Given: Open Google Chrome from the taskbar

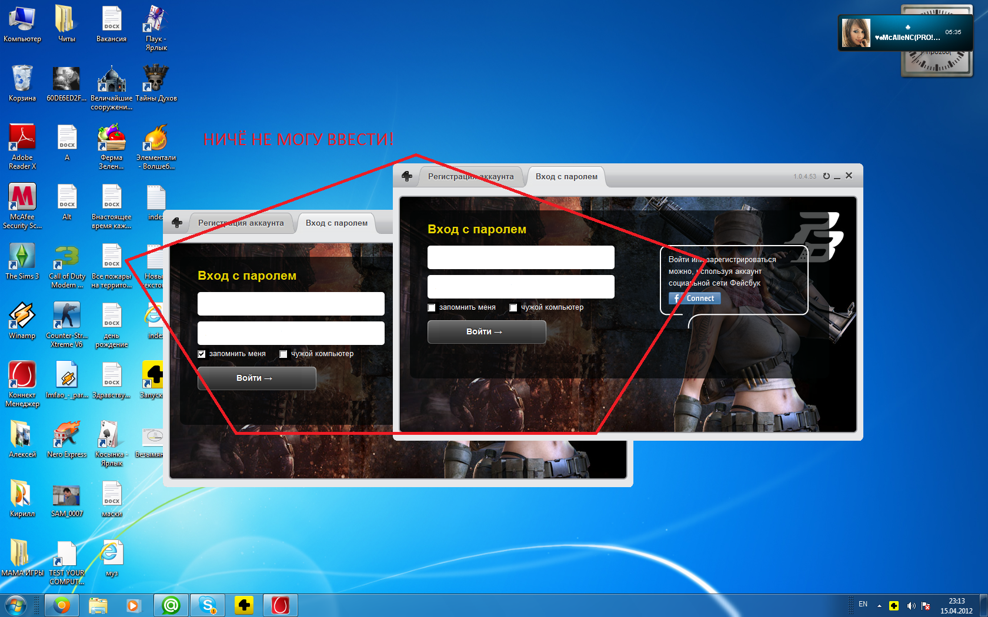Looking at the screenshot, I should [x=61, y=605].
